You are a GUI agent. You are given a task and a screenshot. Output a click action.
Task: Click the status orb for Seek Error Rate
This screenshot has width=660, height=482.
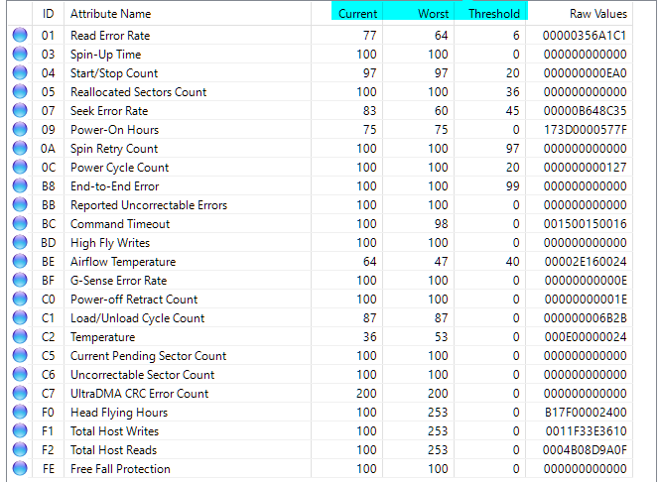coord(19,111)
